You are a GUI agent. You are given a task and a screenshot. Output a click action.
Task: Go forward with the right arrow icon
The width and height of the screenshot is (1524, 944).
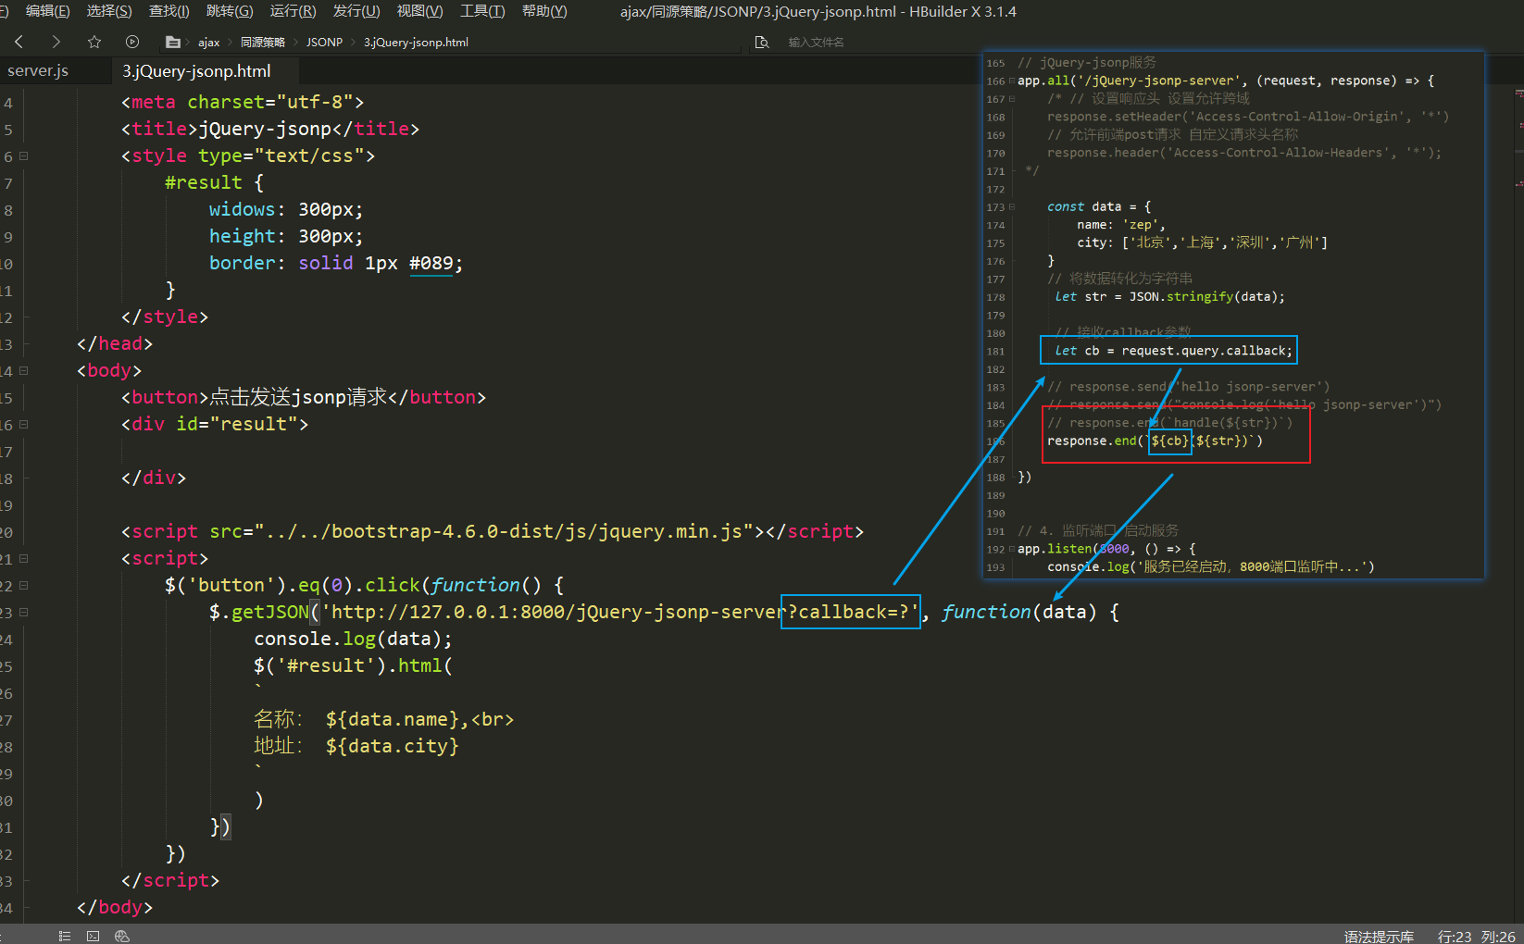coord(56,42)
